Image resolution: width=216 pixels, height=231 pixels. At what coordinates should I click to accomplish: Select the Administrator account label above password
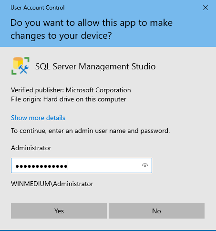point(31,148)
